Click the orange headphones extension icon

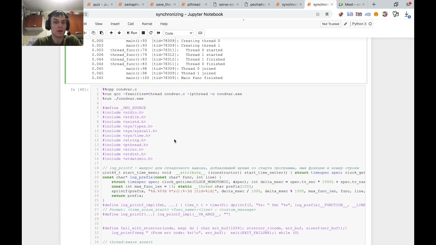[x=376, y=14]
